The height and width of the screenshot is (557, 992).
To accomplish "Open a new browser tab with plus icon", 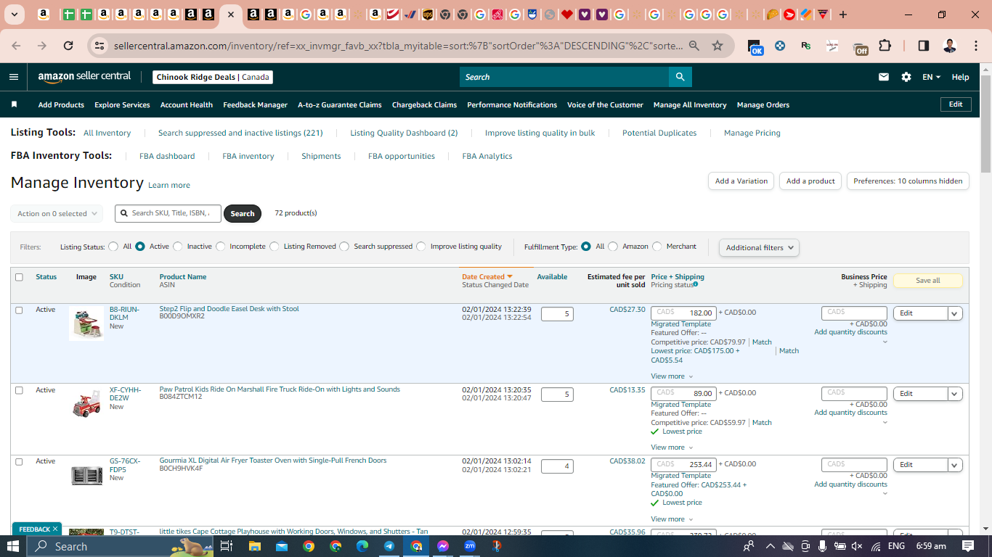I will [x=842, y=15].
